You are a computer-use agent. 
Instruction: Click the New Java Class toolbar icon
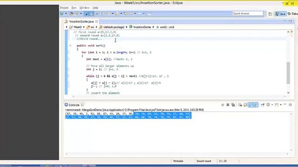tap(62, 13)
